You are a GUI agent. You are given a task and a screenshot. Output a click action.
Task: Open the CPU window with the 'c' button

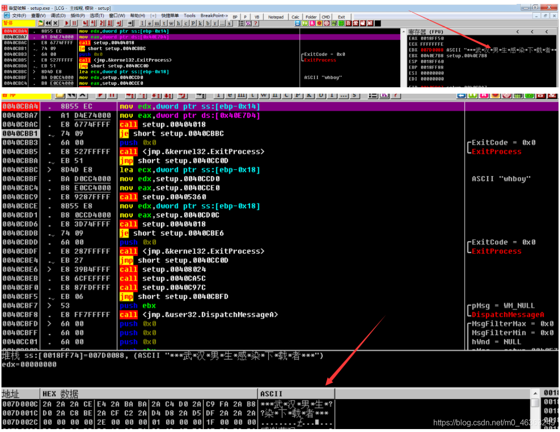[x=186, y=23]
